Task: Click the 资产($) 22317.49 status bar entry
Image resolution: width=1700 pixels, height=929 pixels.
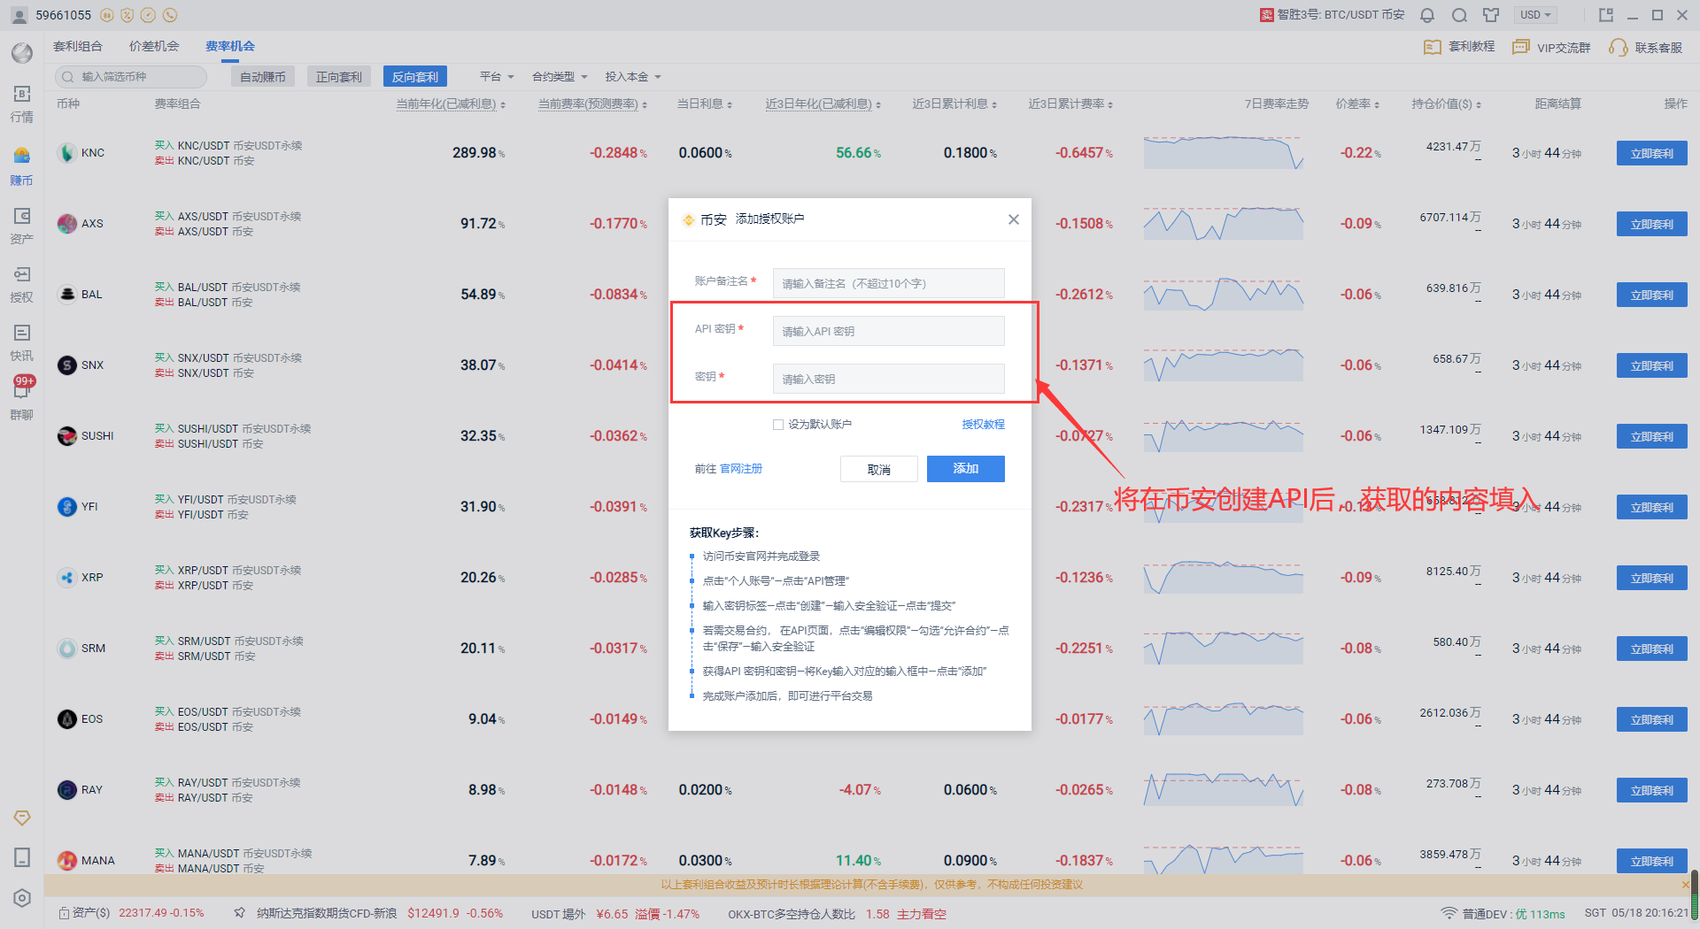Action: (131, 913)
